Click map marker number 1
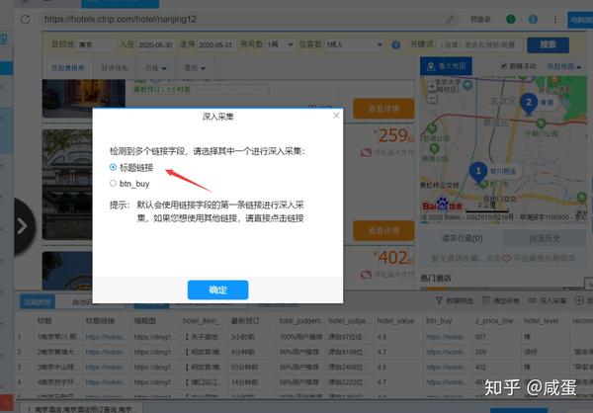 click(478, 172)
